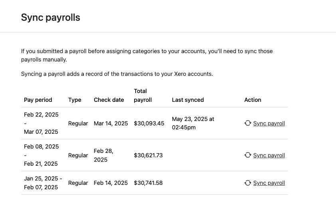This screenshot has height=224, width=336.
Task: Click the Check date column header
Action: coord(109,100)
